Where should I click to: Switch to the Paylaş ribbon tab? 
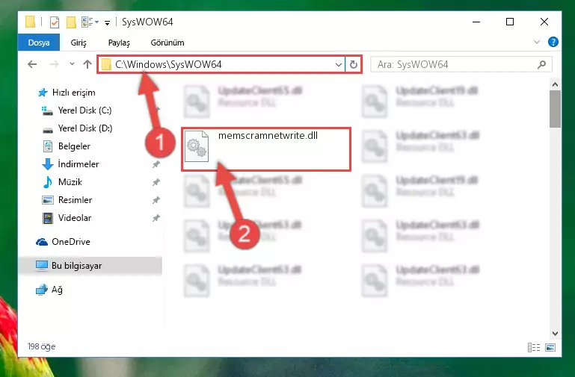click(x=119, y=43)
